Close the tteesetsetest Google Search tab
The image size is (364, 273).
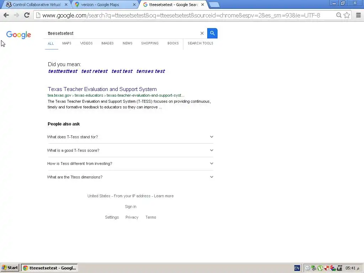coord(203,5)
